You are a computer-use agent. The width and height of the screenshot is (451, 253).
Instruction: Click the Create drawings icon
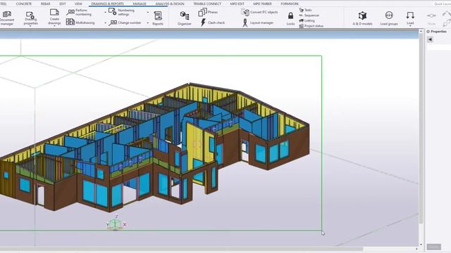(x=54, y=13)
